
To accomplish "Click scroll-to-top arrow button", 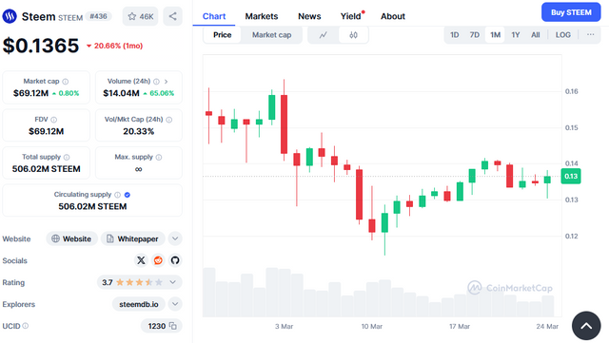I will point(586,326).
